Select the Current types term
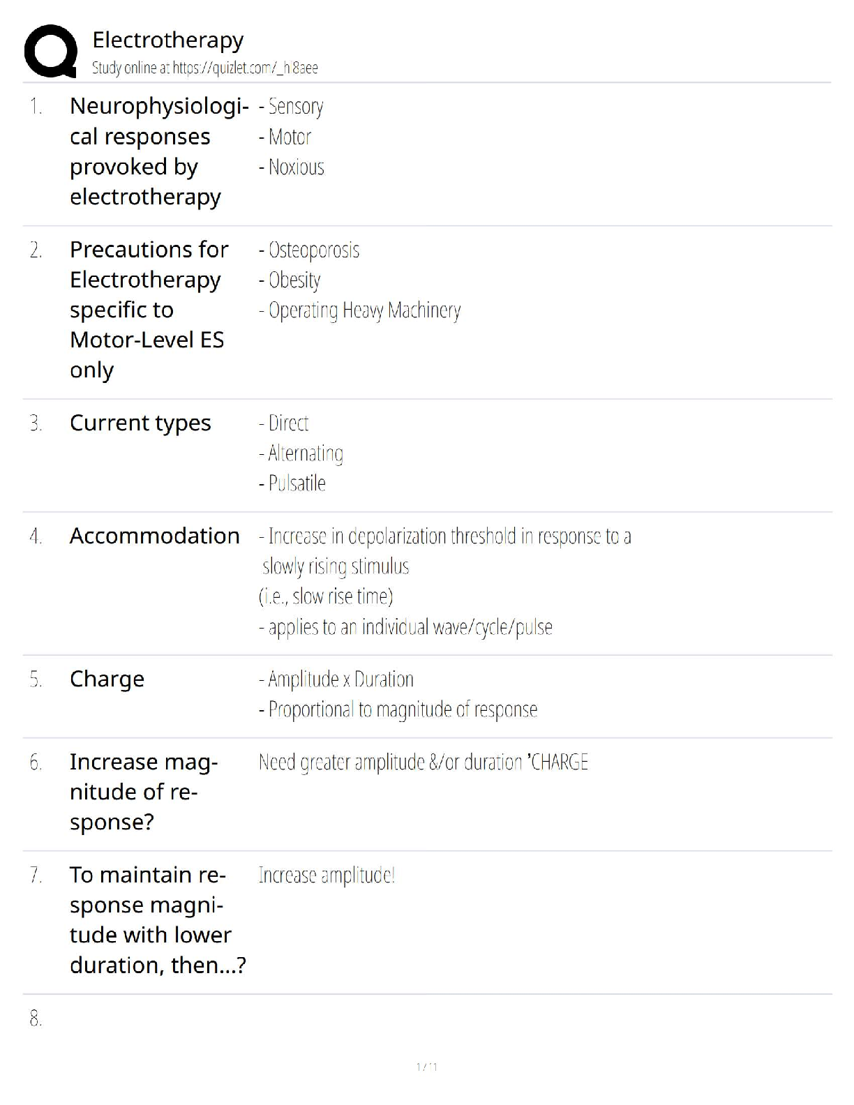Screen dimensions: 854x1105 click(140, 423)
